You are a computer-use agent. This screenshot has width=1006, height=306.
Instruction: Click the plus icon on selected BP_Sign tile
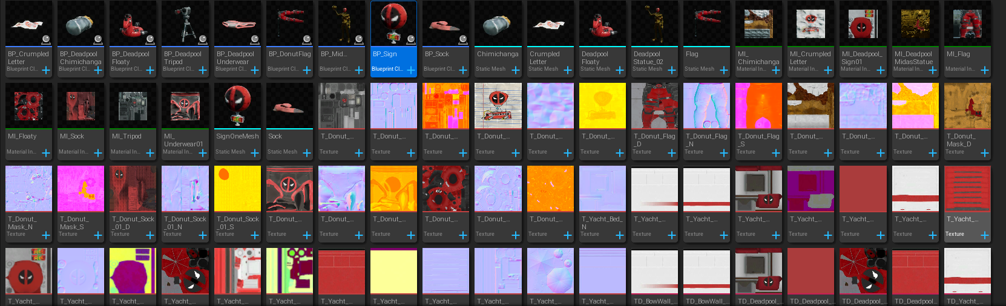(411, 71)
